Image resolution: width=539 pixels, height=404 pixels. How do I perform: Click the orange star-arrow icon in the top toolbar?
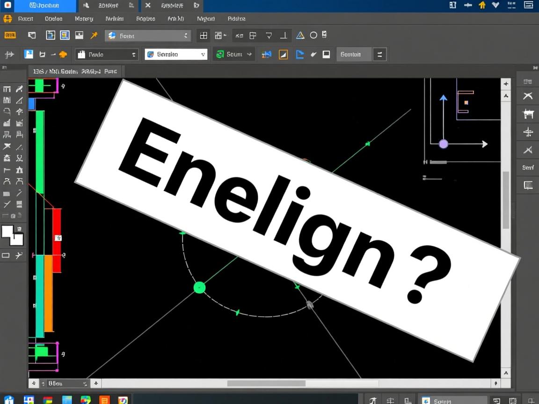point(94,36)
